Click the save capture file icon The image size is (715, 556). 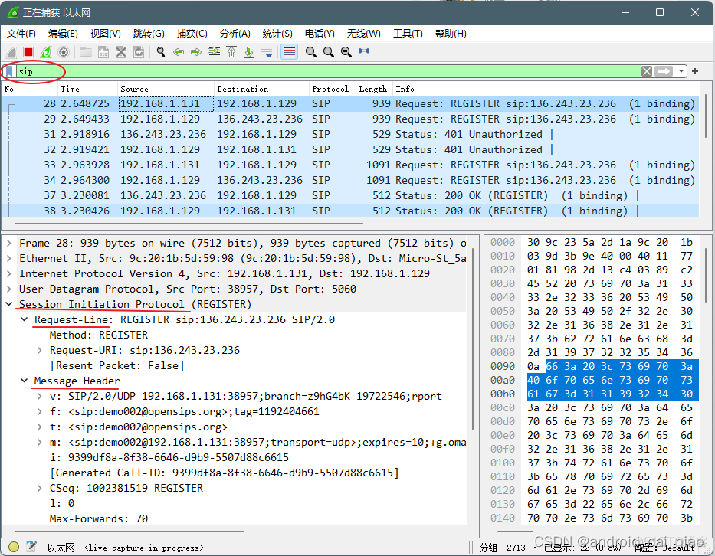tap(103, 52)
